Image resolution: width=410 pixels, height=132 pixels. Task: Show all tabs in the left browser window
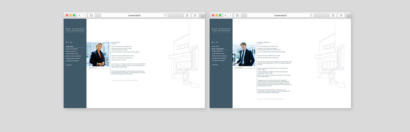click(195, 15)
